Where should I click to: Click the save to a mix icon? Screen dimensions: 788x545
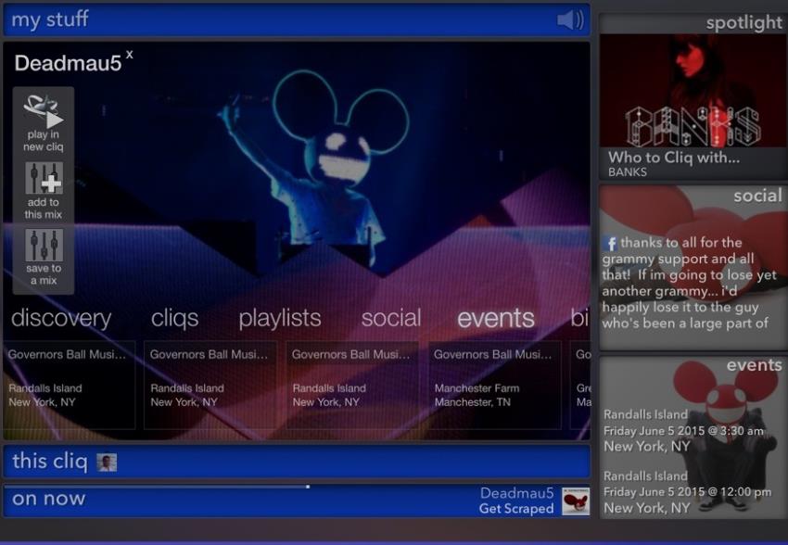tap(44, 245)
